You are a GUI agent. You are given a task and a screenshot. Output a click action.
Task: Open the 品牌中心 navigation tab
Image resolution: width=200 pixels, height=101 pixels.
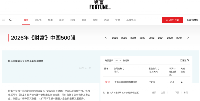pos(131,20)
